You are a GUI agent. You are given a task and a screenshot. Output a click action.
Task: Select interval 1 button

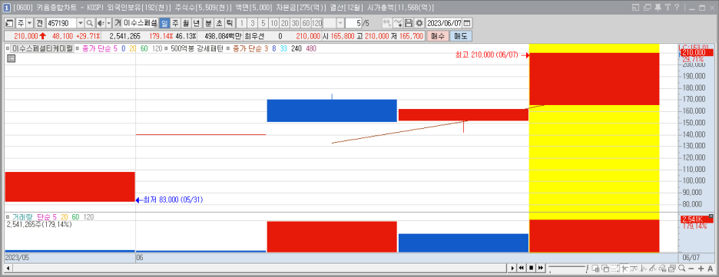pos(242,23)
